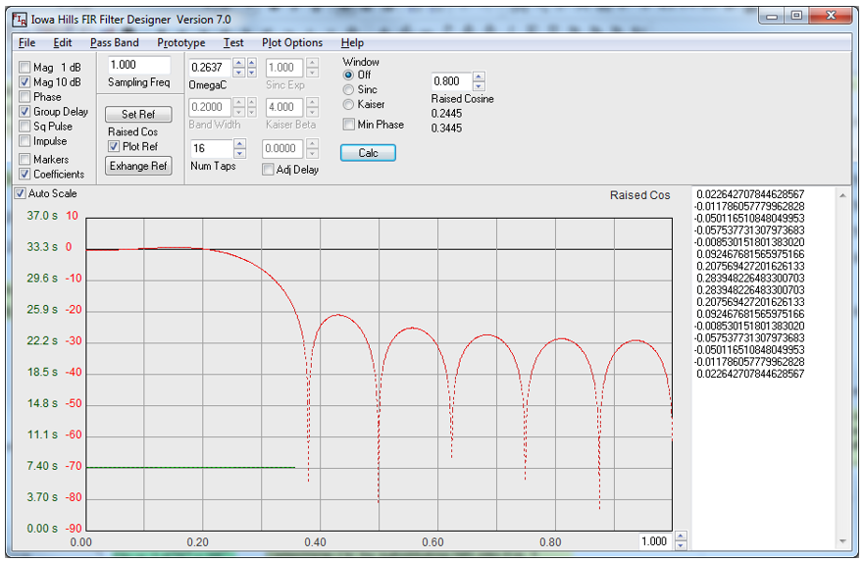Viewport: 864px width, 562px height.
Task: Nudge OmegaC down with the fine down arrow
Action: coord(252,73)
